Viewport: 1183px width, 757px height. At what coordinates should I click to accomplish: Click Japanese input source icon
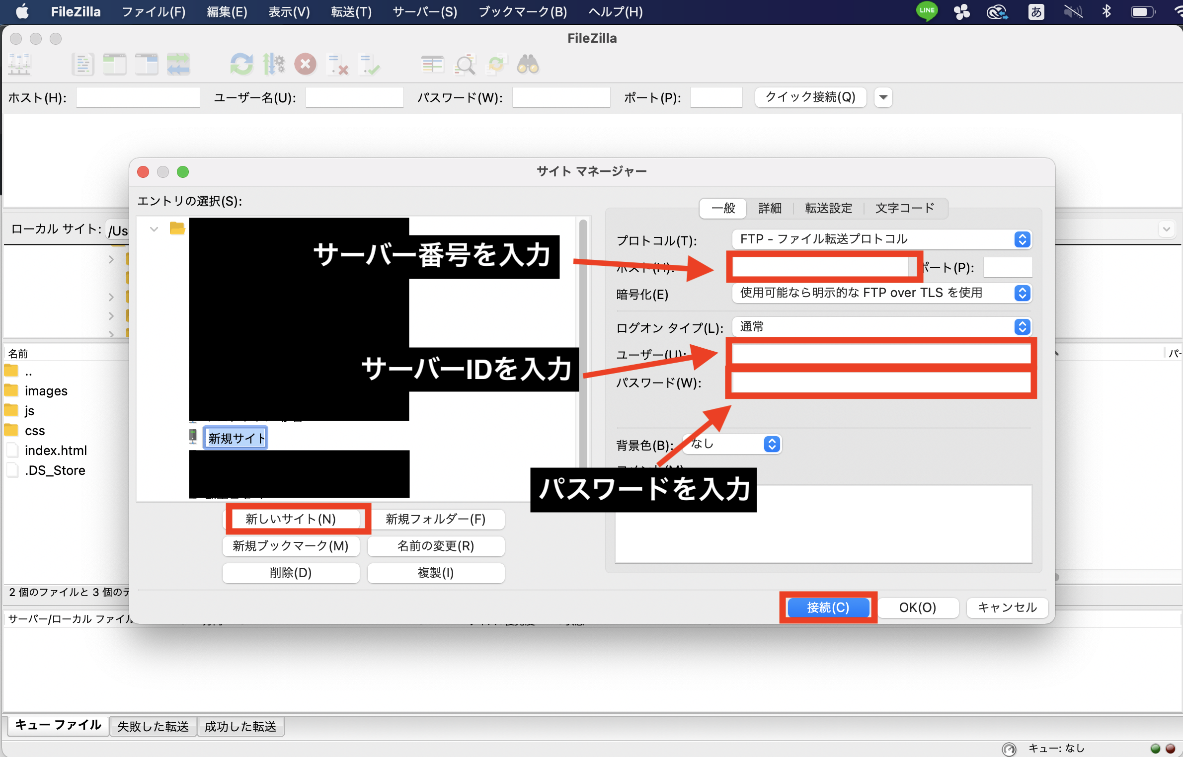tap(1036, 11)
